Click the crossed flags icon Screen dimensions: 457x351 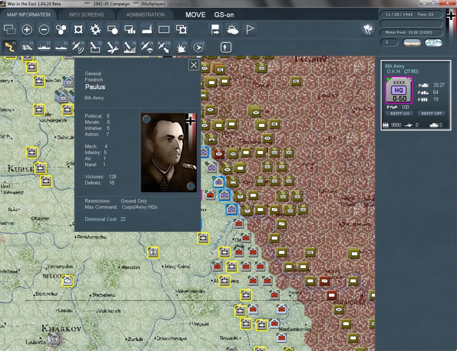coord(368,29)
